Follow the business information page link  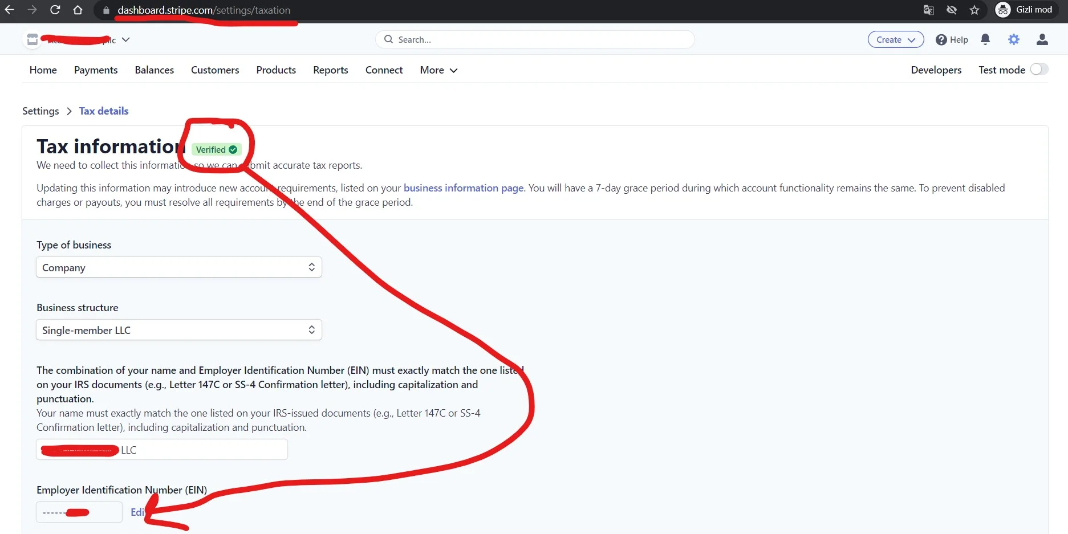pyautogui.click(x=463, y=188)
